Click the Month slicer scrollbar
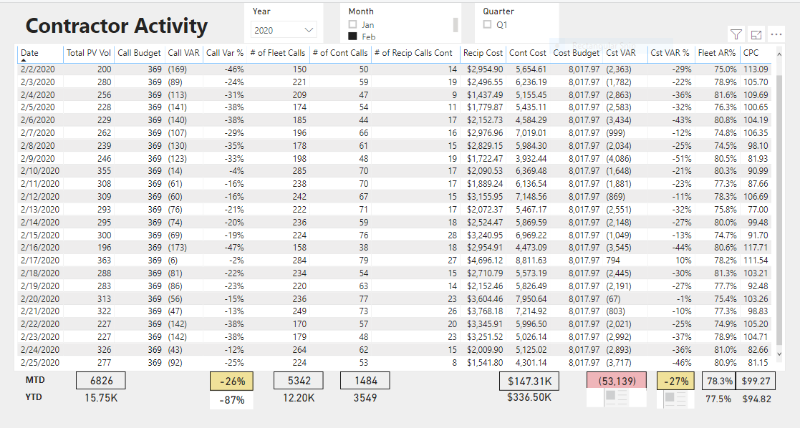Screen dimensions: 800x428 tap(456, 24)
